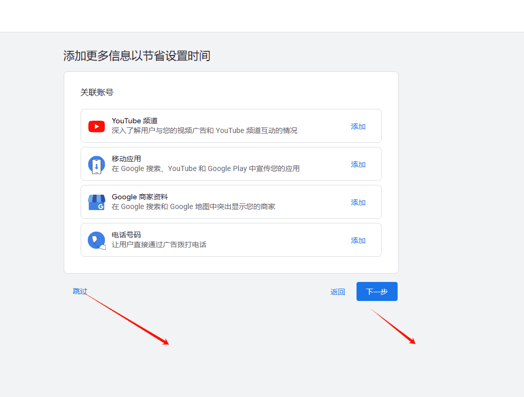
Task: Click description 在 Google 搜索和 Google 地图中突出显示您的商家
Action: point(194,206)
